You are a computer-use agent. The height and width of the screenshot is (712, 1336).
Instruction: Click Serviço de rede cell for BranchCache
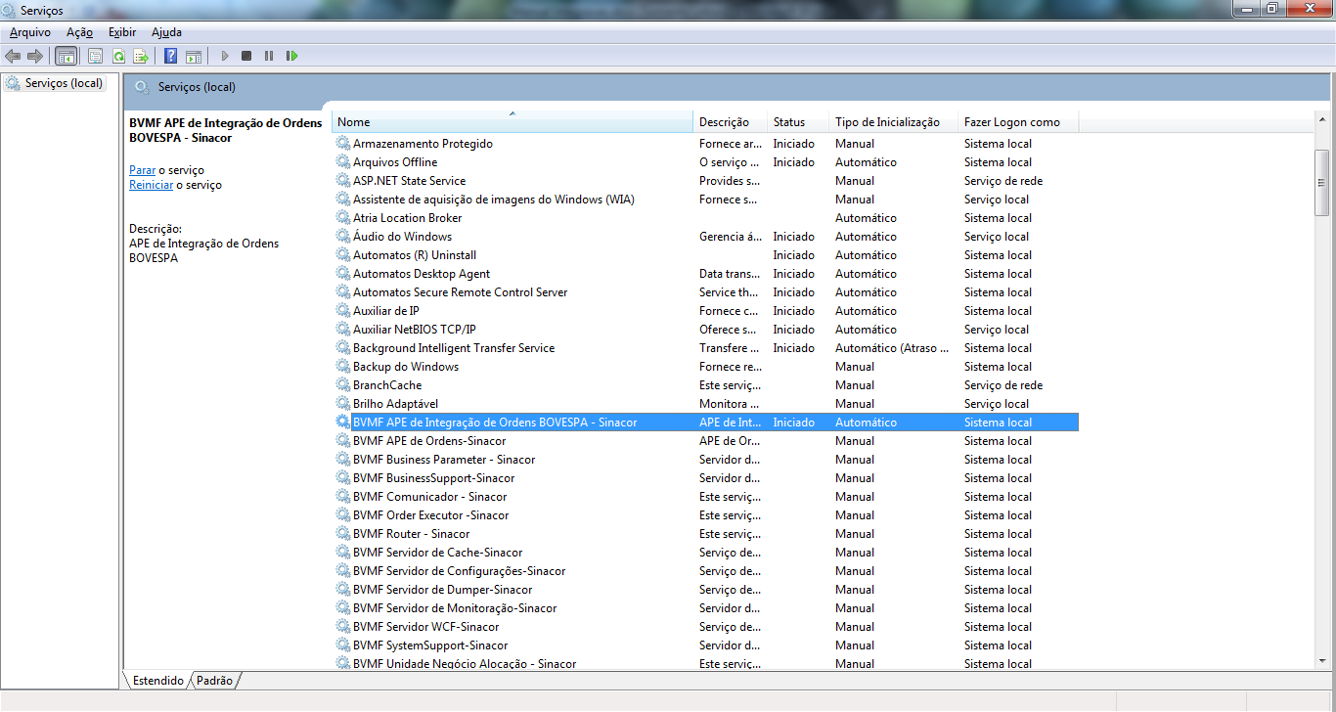tap(1003, 385)
